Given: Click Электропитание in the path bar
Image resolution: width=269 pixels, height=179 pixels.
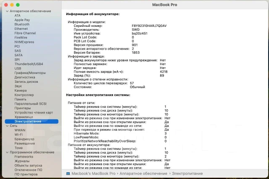Looking at the screenshot, I should point(187,174).
